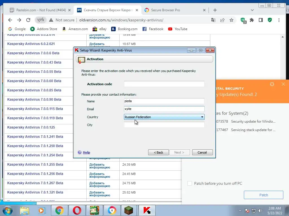Click the green shield security icon

tap(270, 20)
